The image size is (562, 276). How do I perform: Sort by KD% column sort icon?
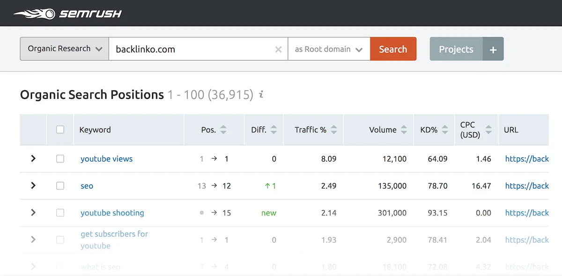(x=445, y=129)
